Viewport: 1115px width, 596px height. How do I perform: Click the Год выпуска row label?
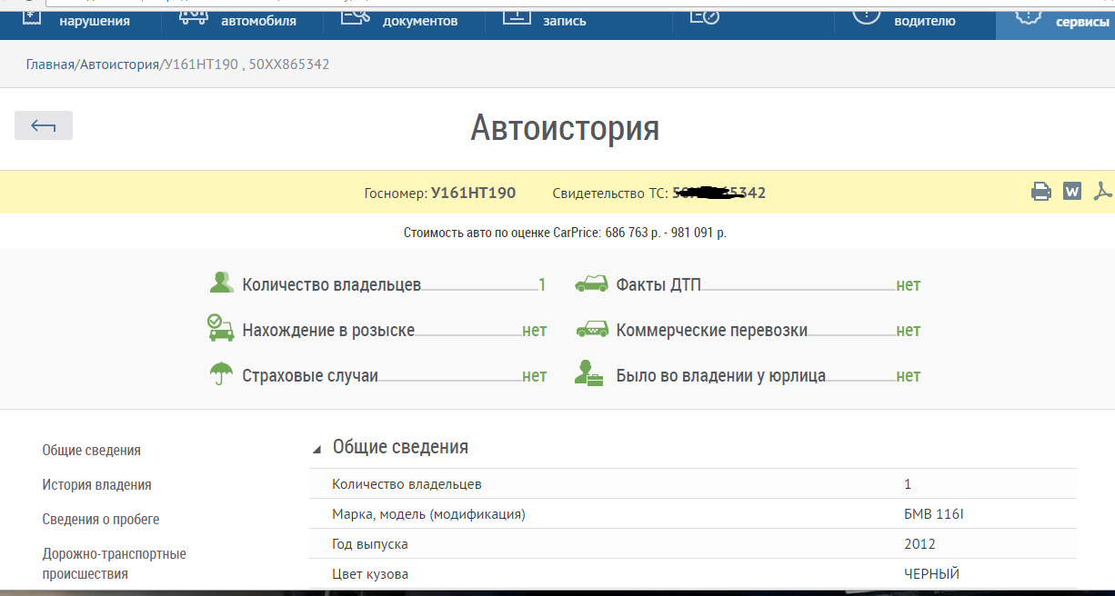point(370,544)
